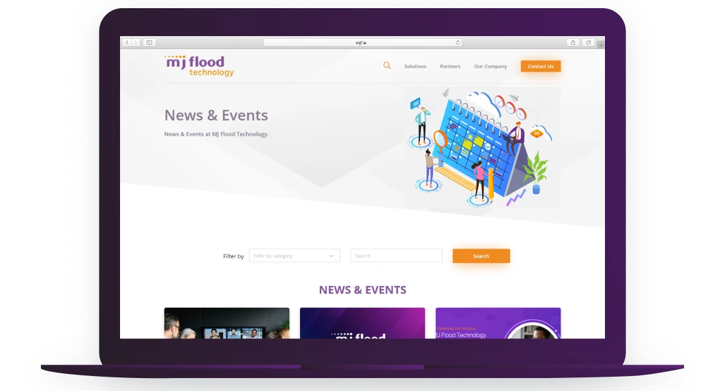
Task: Click the purple NEWS & EVENTS section title
Action: click(x=363, y=290)
